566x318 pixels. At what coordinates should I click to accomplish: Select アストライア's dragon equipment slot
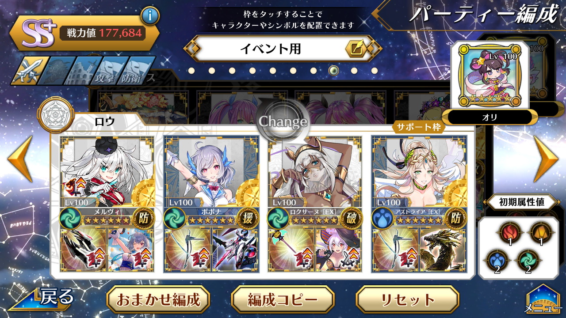(443, 249)
